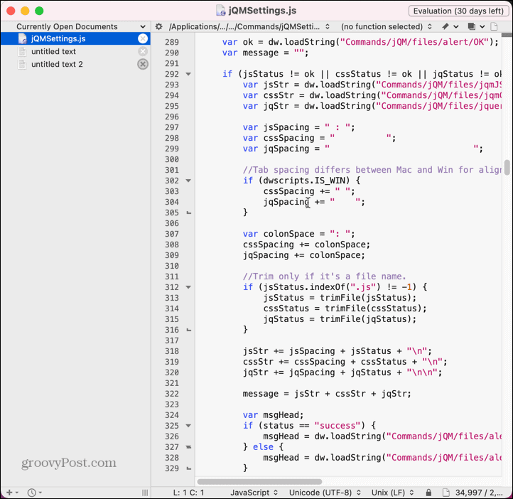The image size is (513, 499).
Task: Open the counterparts/includes menu icon
Action: click(x=476, y=26)
